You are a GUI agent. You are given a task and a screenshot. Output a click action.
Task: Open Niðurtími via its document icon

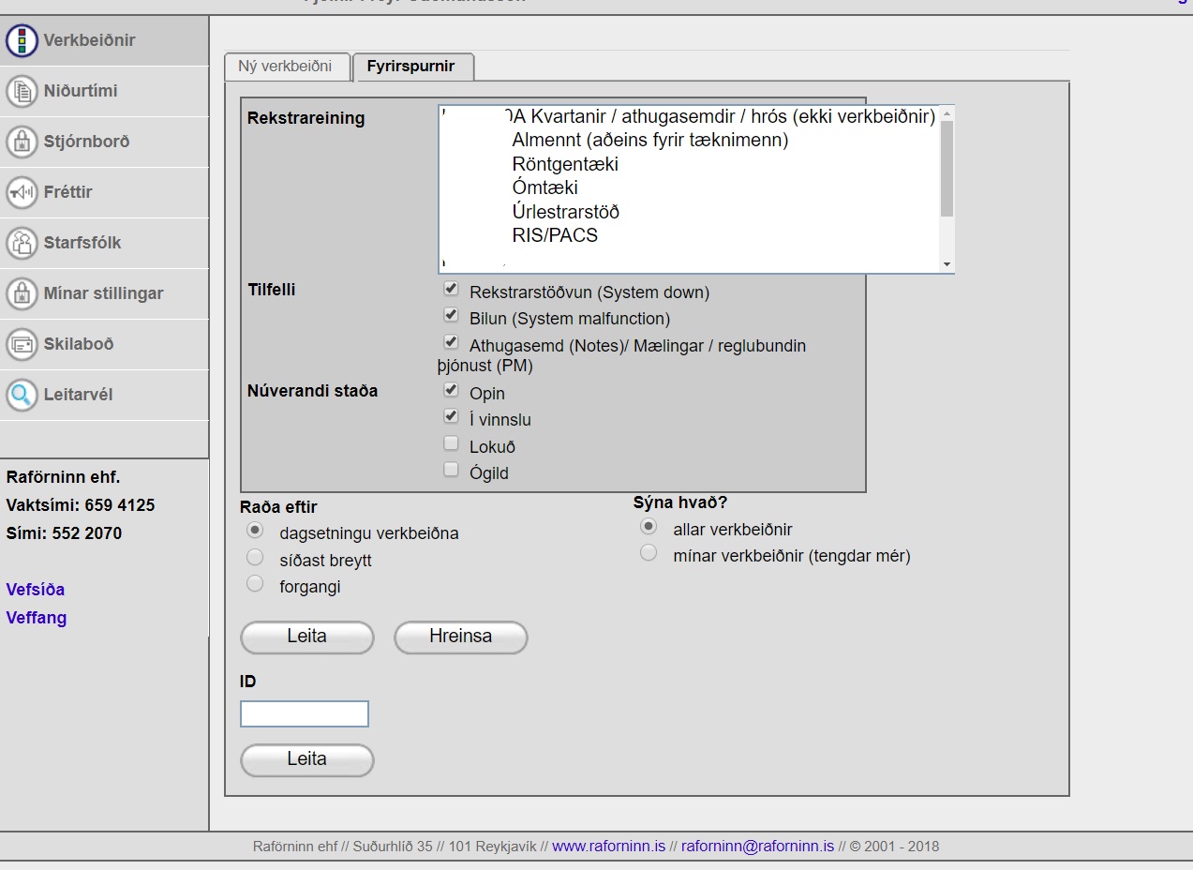pyautogui.click(x=22, y=91)
